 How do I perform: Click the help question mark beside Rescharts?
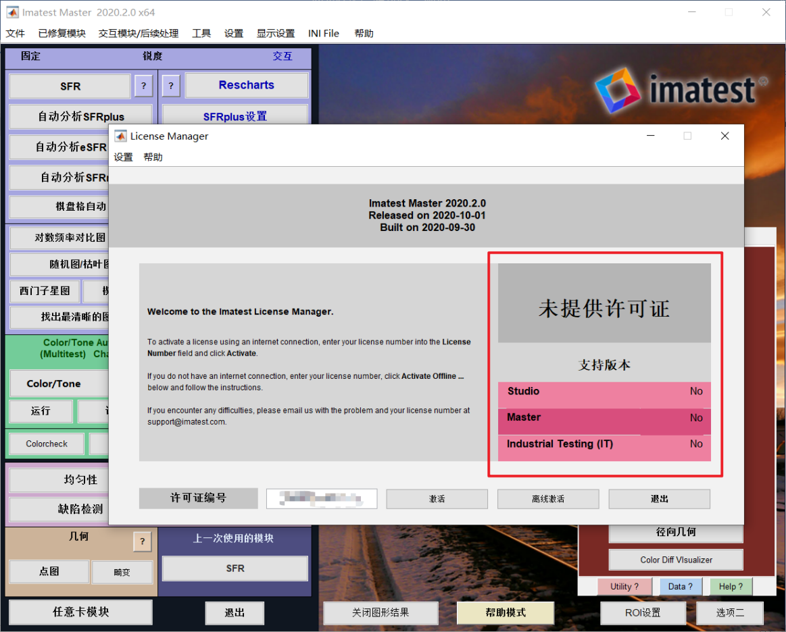coord(171,86)
